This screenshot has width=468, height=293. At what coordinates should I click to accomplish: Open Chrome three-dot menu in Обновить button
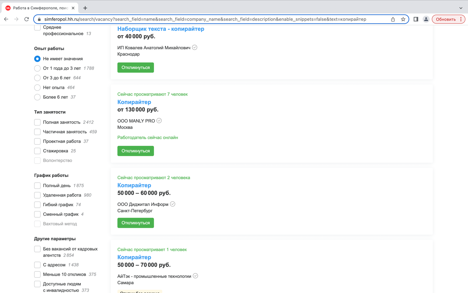[x=461, y=19]
